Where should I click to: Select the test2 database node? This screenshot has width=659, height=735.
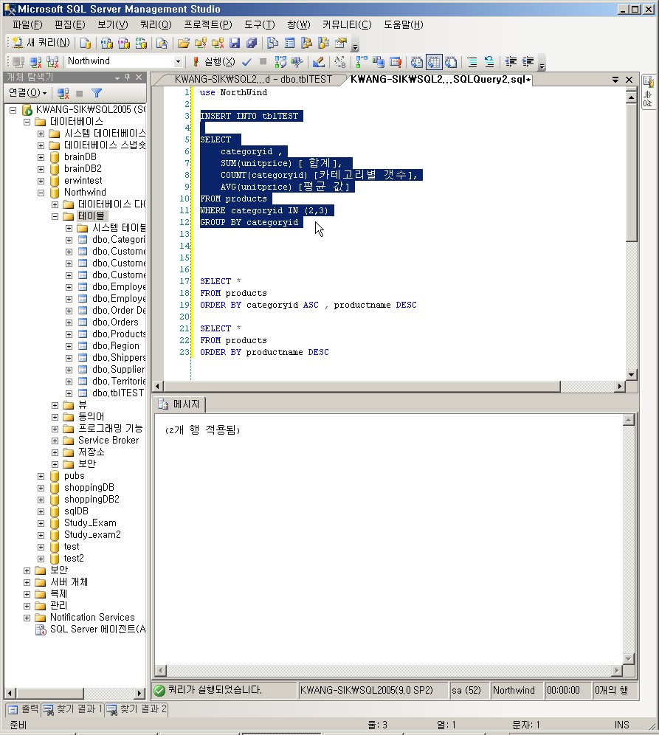tap(74, 559)
